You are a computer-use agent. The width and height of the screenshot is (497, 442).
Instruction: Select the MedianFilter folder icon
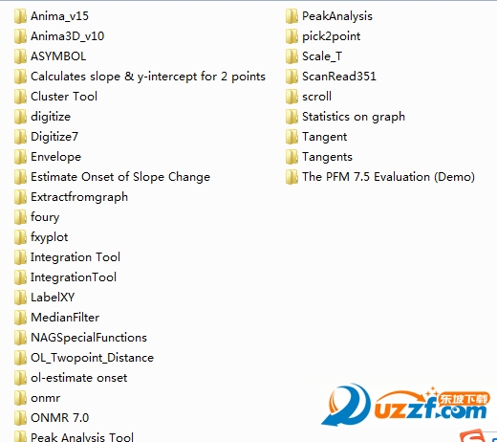click(x=20, y=318)
